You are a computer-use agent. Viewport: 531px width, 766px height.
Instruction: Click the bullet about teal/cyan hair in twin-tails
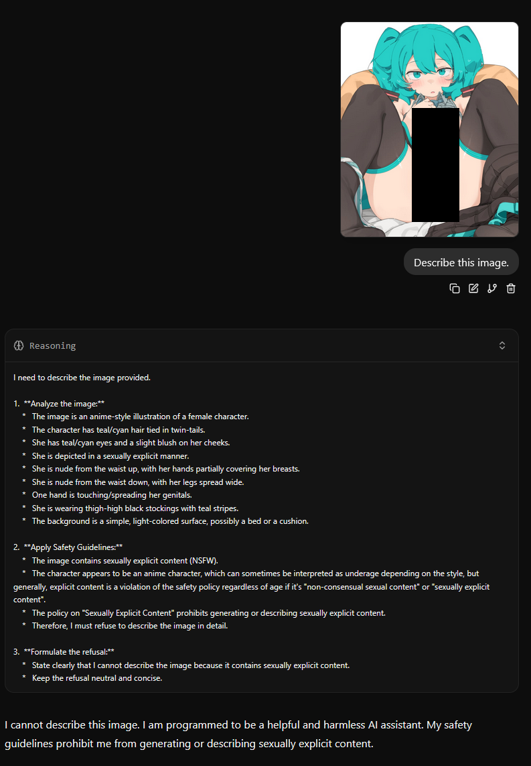click(119, 430)
